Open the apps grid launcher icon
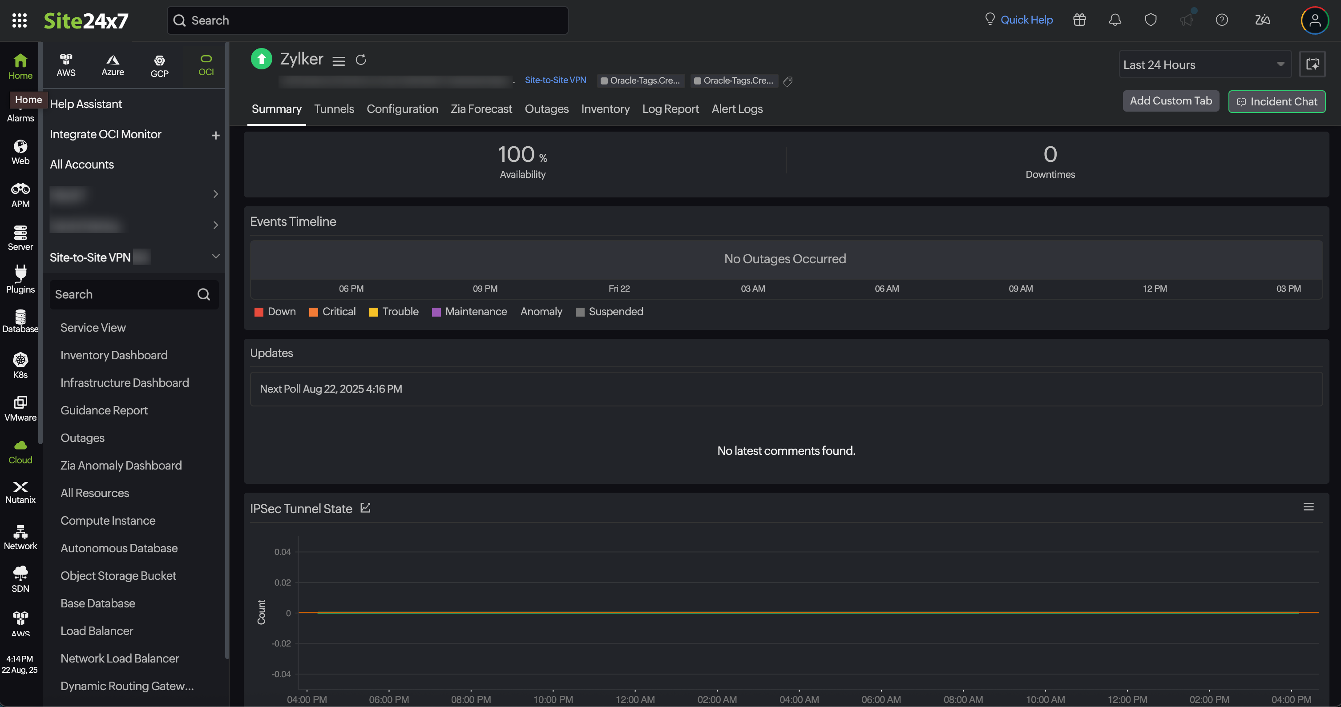Viewport: 1341px width, 707px height. [19, 20]
